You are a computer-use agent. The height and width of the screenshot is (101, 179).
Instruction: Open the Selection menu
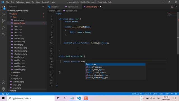coord(20,2)
